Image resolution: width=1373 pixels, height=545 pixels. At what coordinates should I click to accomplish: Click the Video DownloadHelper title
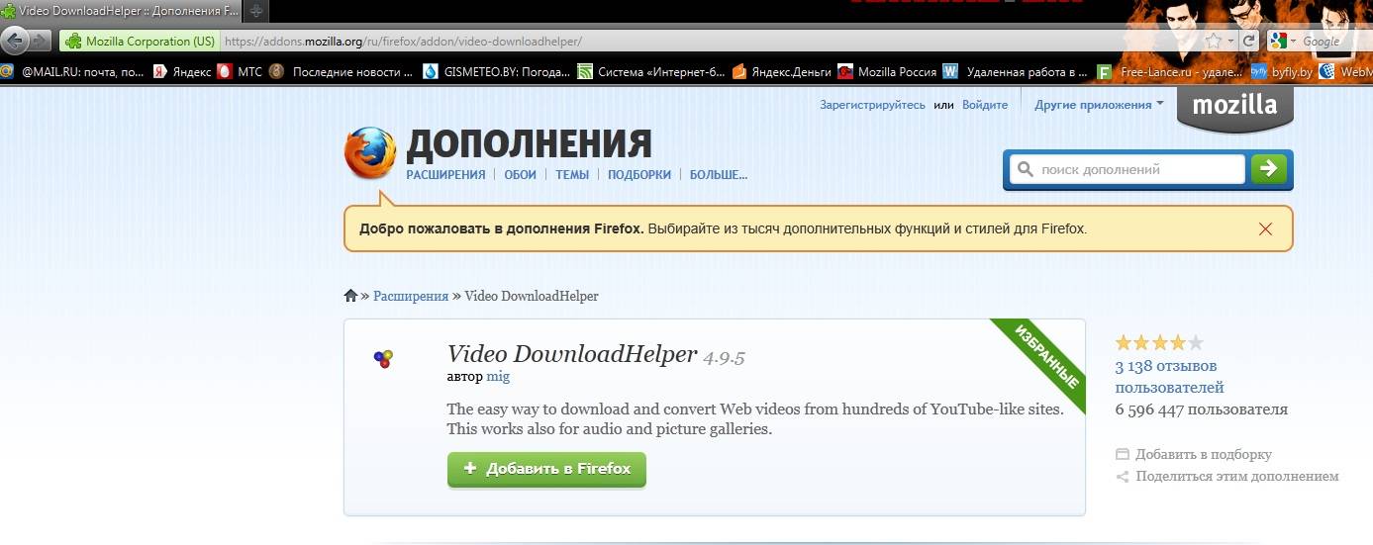click(572, 355)
